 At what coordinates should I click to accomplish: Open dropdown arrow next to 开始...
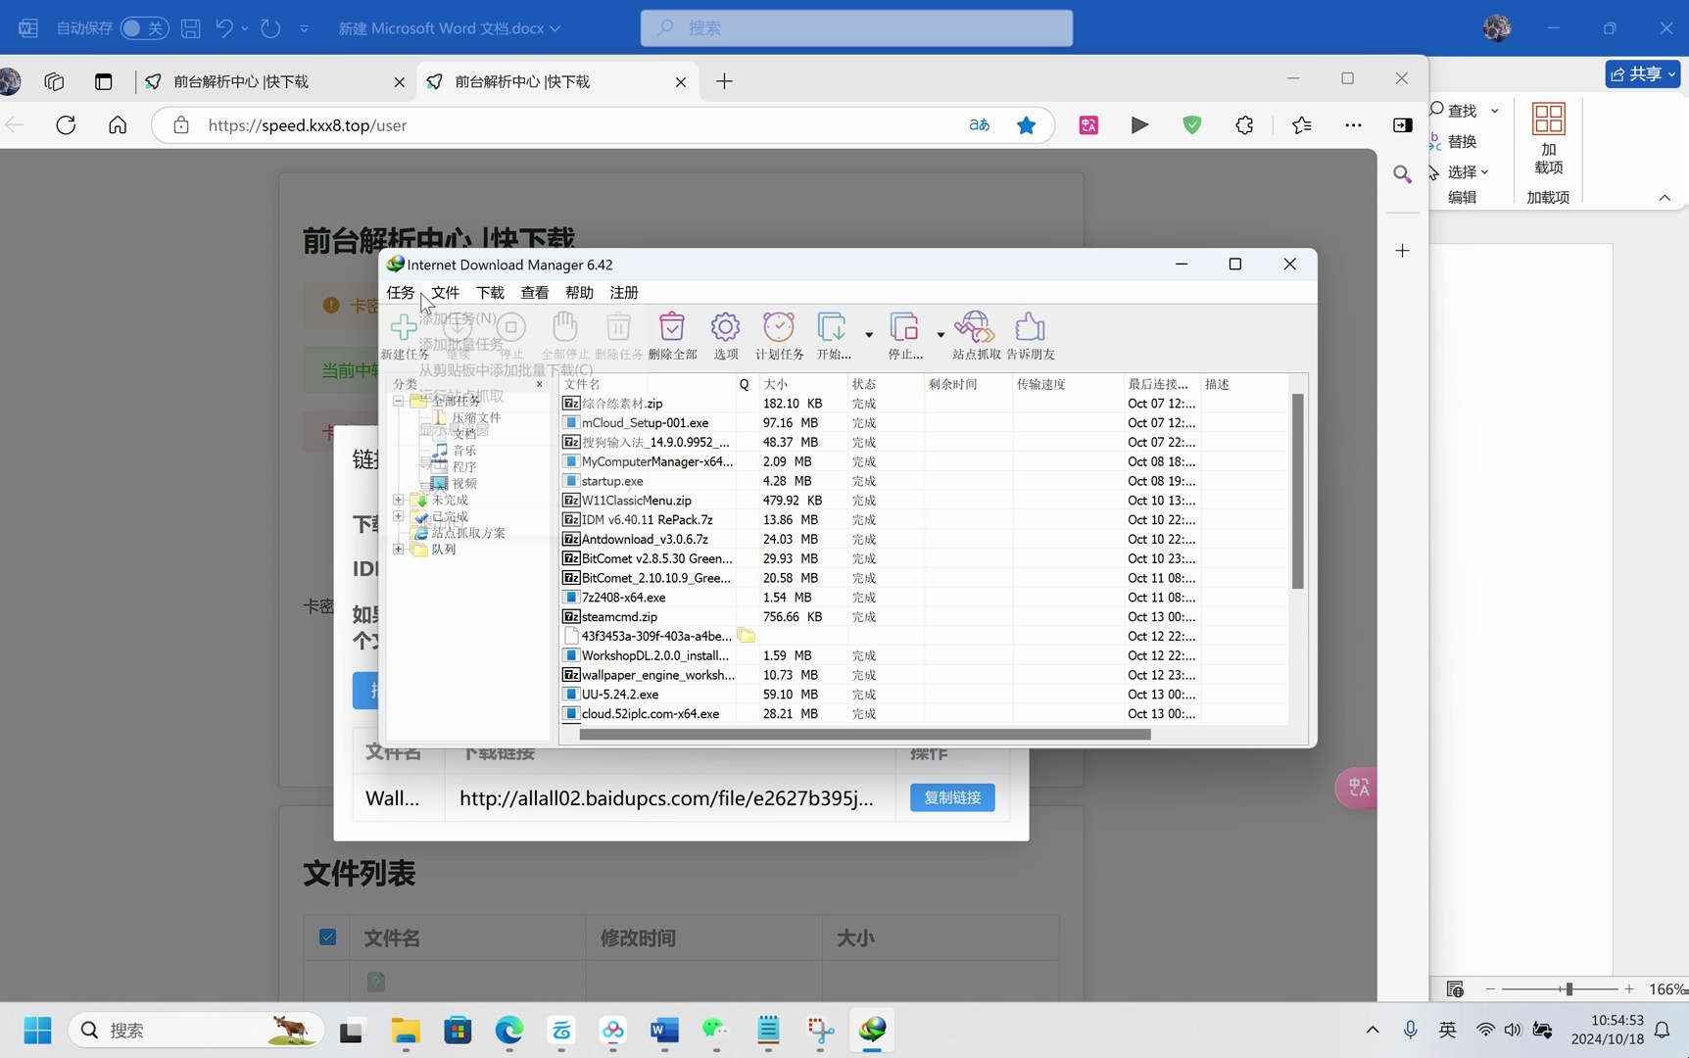tap(869, 335)
